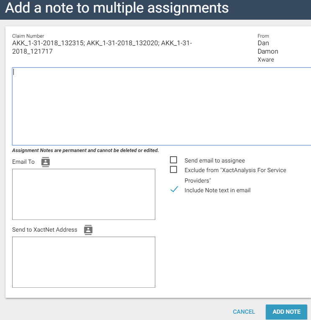Click the "Include Note text in email" label
This screenshot has width=311, height=320.
[217, 190]
